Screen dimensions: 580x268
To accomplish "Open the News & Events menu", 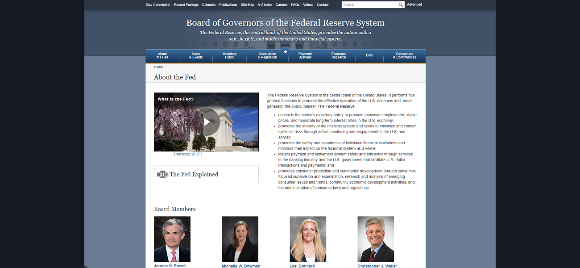I will click(x=196, y=56).
